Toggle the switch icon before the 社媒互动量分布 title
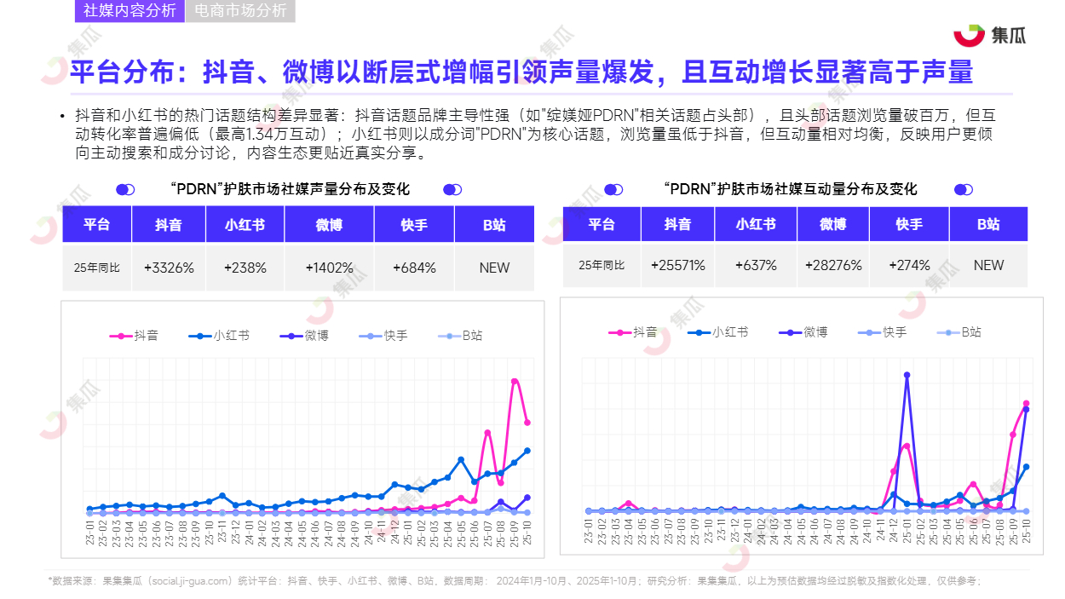 coord(613,190)
